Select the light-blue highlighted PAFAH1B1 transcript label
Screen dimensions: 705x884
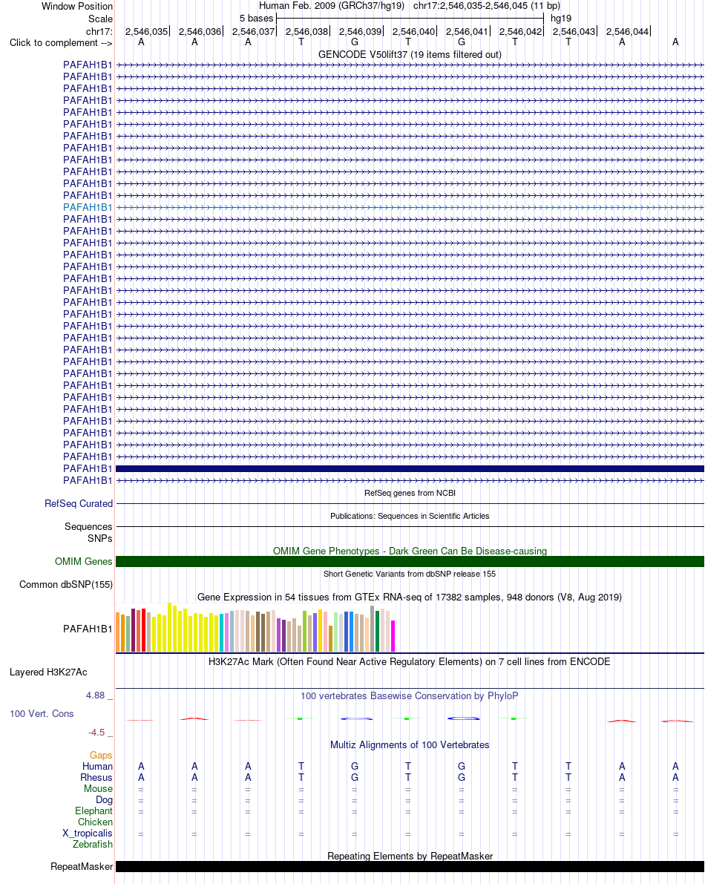point(88,208)
